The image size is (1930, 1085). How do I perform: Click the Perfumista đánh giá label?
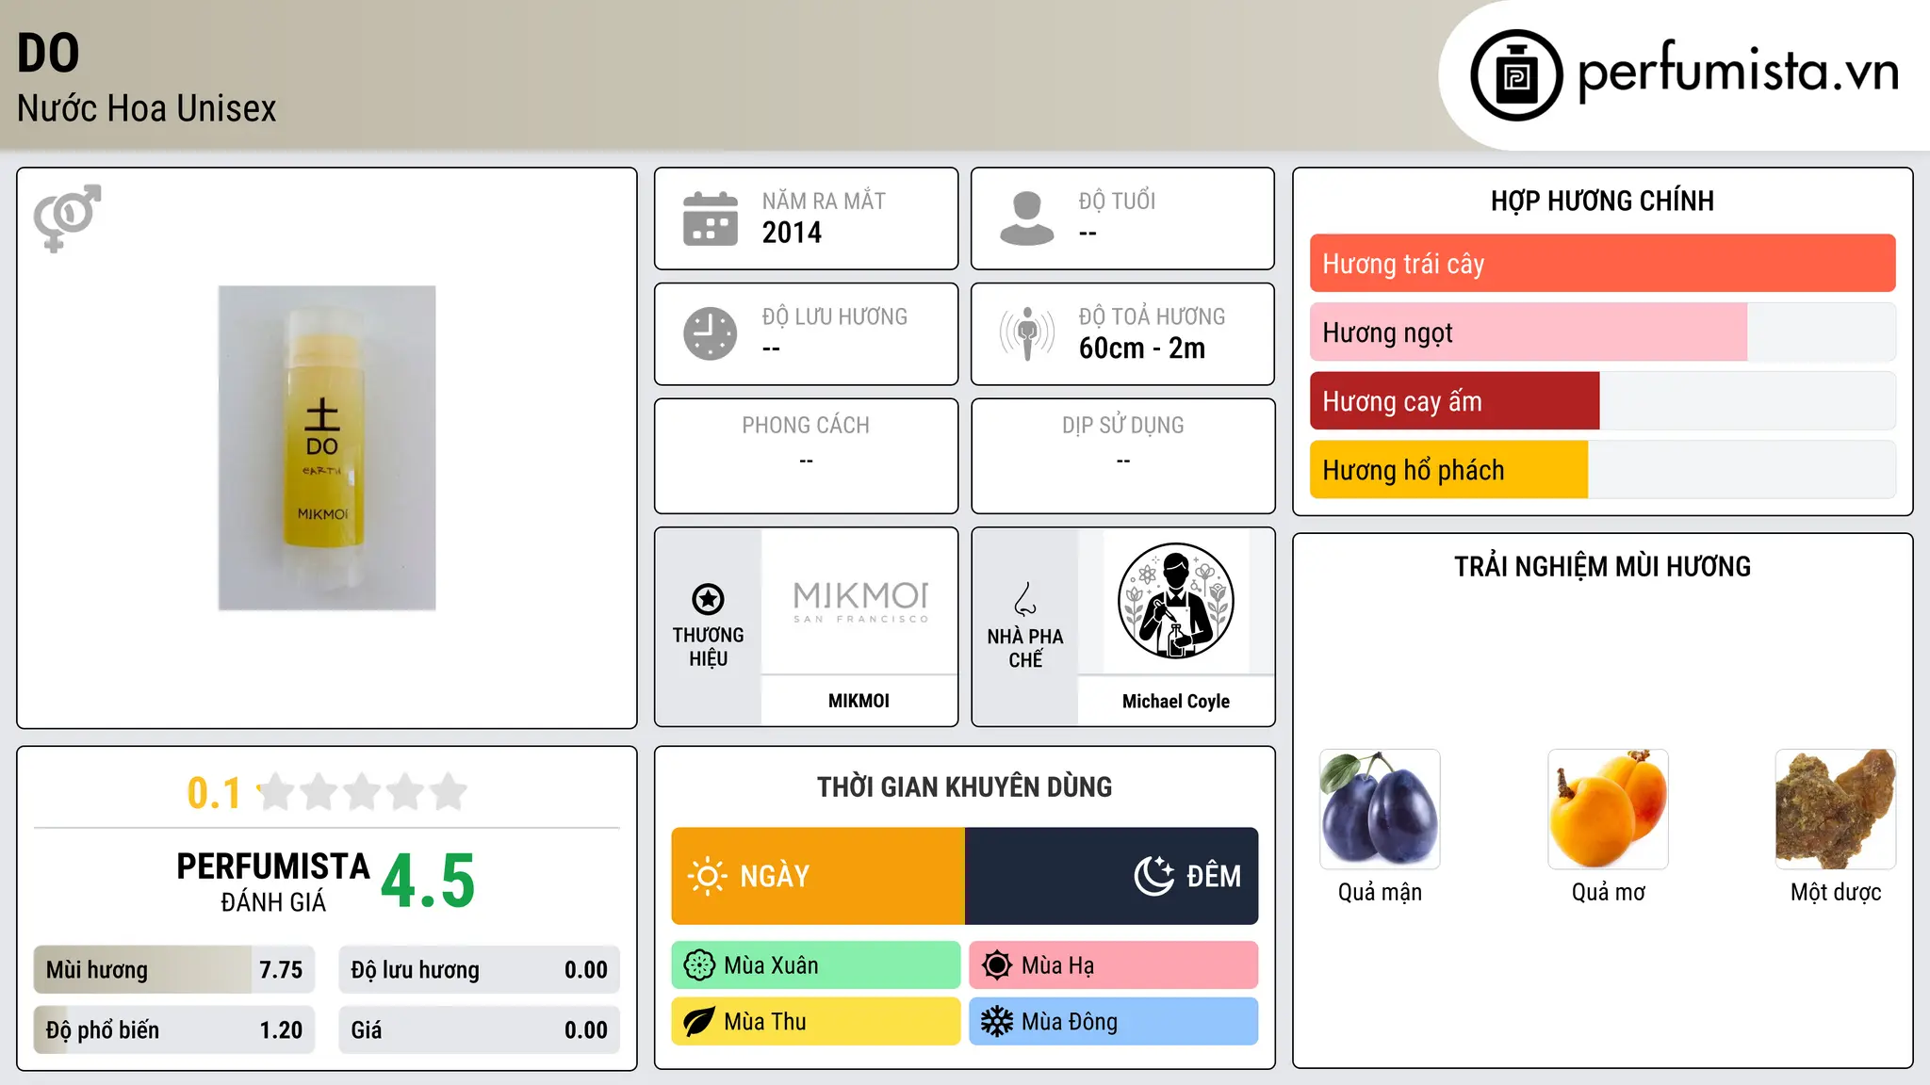pos(273,881)
